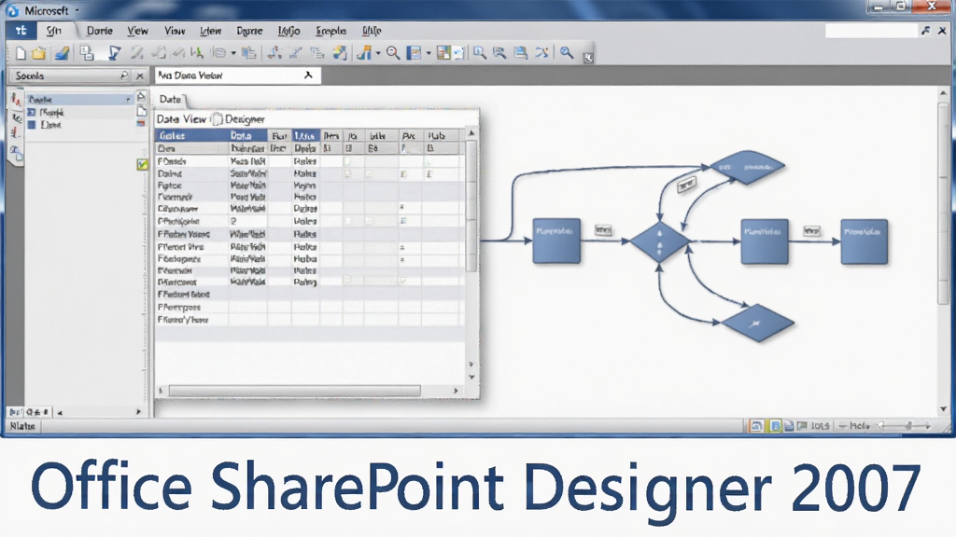Click the bar chart icon in the toolbar

[x=364, y=53]
